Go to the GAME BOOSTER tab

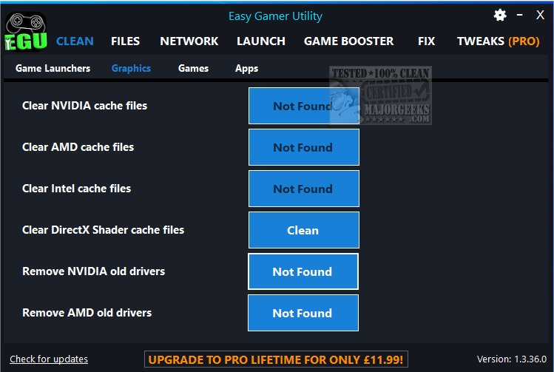(x=348, y=41)
